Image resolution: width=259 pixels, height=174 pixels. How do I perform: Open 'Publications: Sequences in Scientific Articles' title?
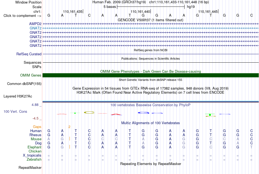tap(150, 59)
